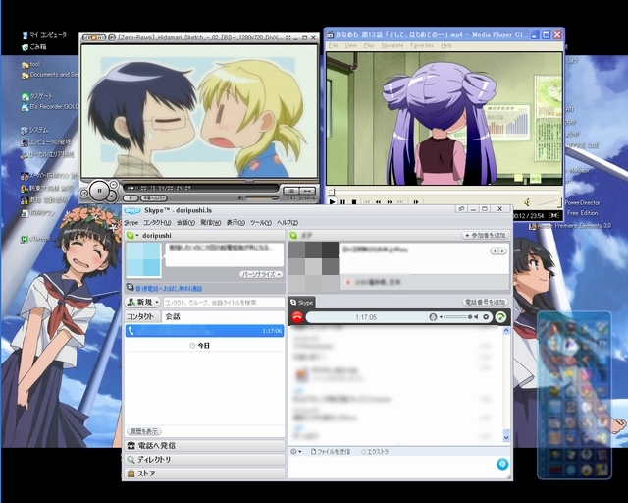
Task: Open the playlist (リスト) button in the left video player
Action: [291, 191]
